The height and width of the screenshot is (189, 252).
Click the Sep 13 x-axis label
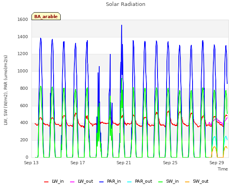pos(31,163)
